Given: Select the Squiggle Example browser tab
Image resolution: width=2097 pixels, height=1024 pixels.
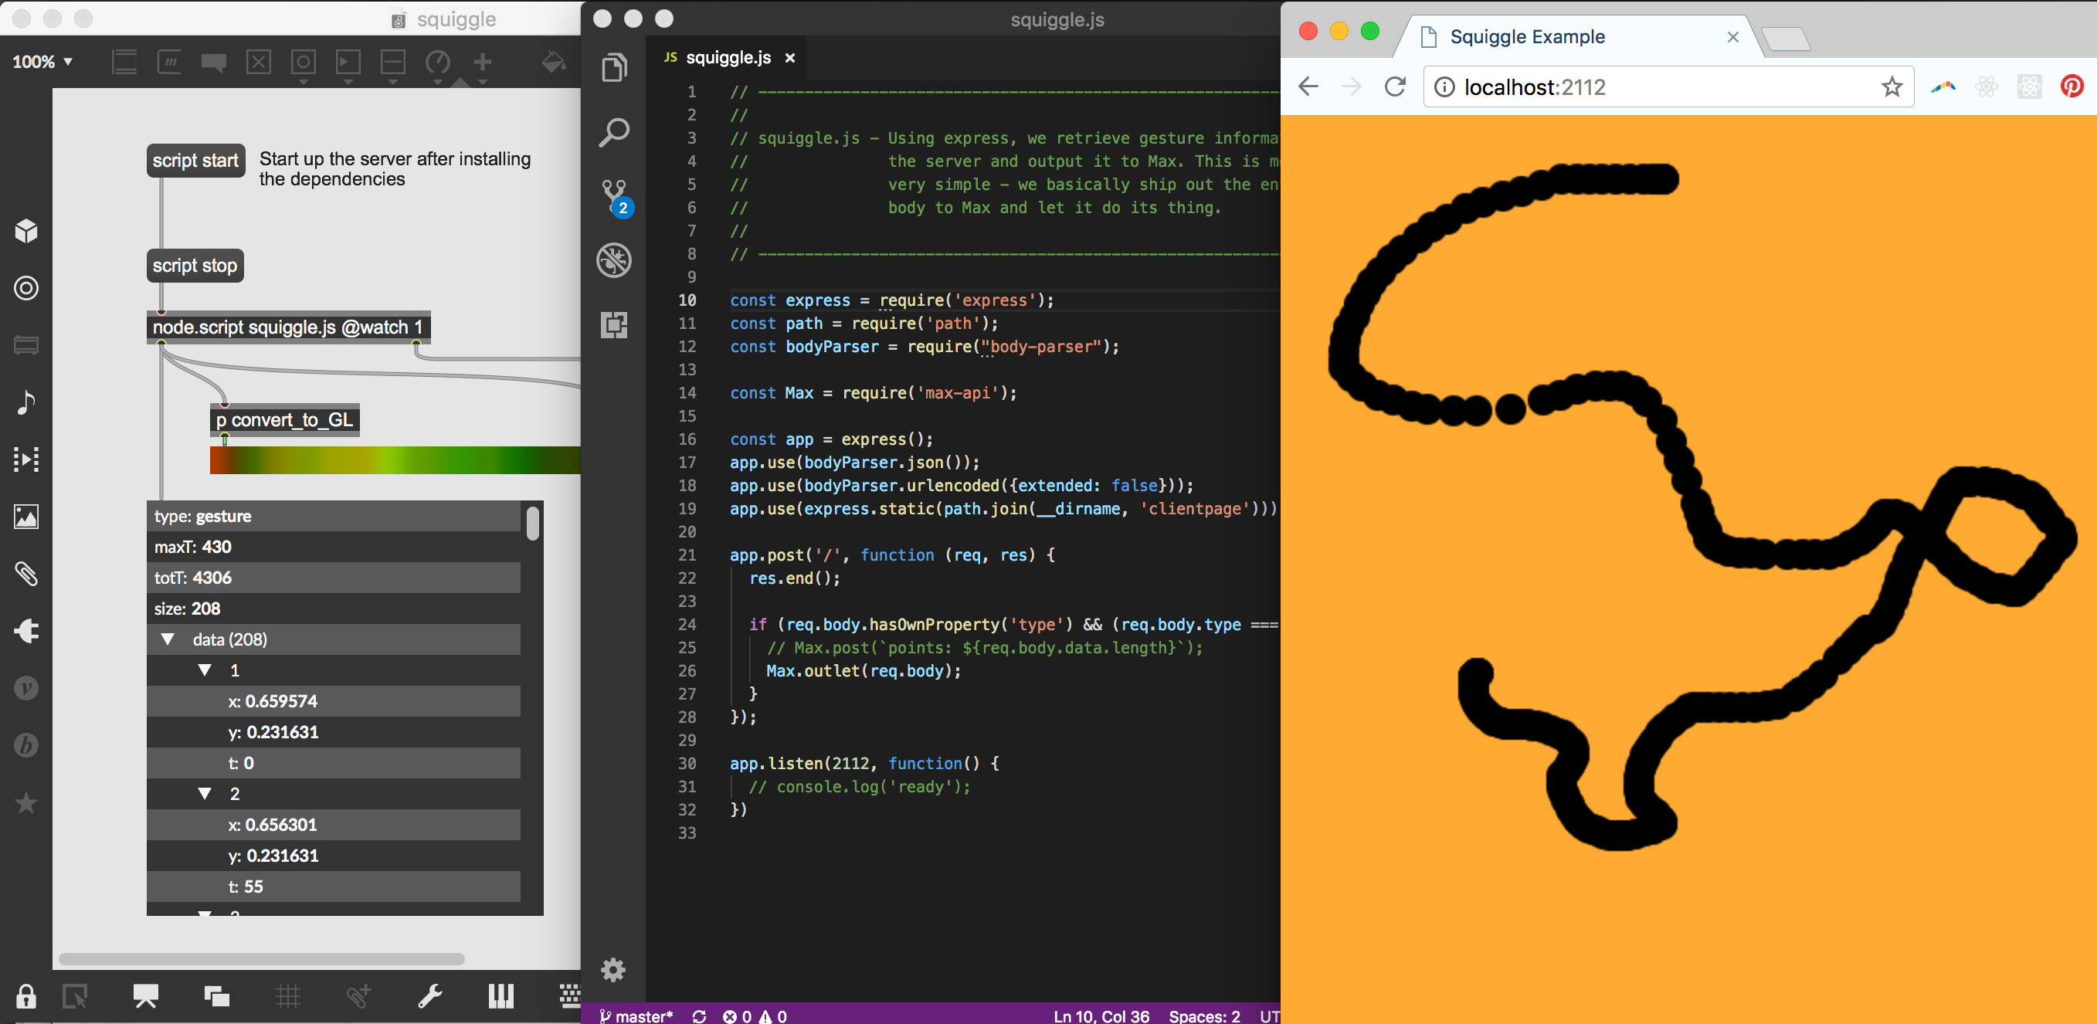Looking at the screenshot, I should [1526, 36].
